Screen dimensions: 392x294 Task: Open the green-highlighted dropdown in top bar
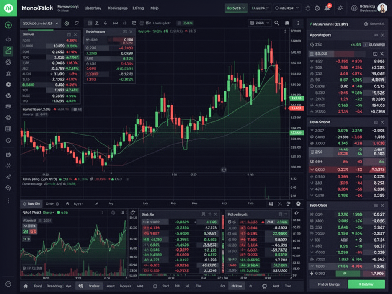(235, 8)
